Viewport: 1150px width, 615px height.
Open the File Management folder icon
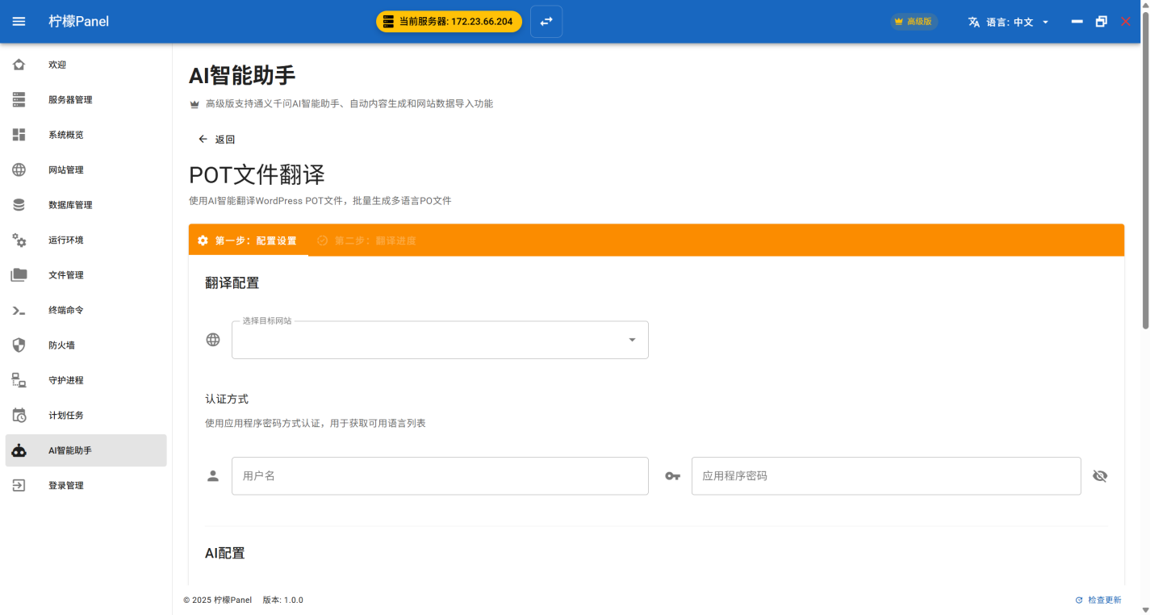coord(19,275)
